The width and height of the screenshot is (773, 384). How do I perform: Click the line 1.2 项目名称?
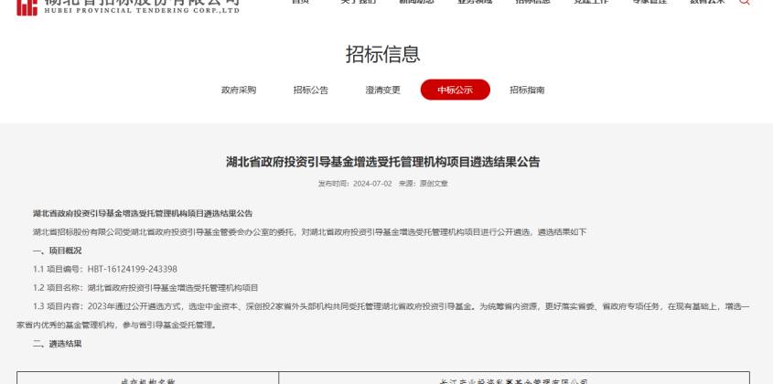click(x=145, y=288)
